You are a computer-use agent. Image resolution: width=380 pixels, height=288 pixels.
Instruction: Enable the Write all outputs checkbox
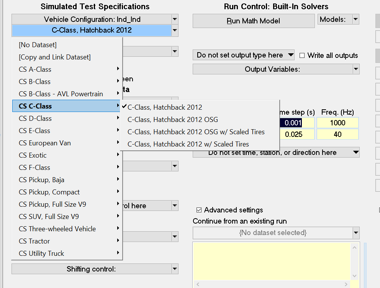[302, 56]
